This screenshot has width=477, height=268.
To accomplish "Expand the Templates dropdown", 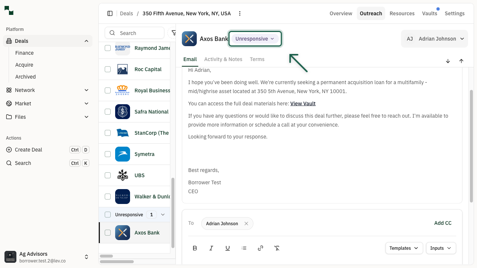I will (404, 248).
